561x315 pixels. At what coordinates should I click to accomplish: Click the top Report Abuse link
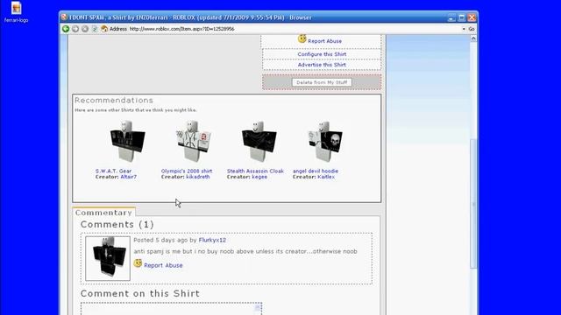(x=324, y=41)
